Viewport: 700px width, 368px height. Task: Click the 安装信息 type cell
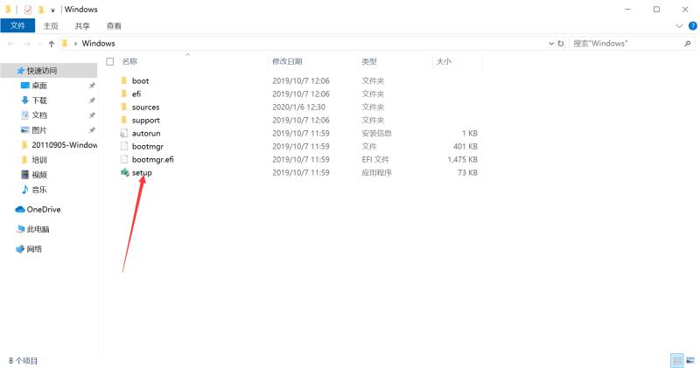tap(376, 133)
